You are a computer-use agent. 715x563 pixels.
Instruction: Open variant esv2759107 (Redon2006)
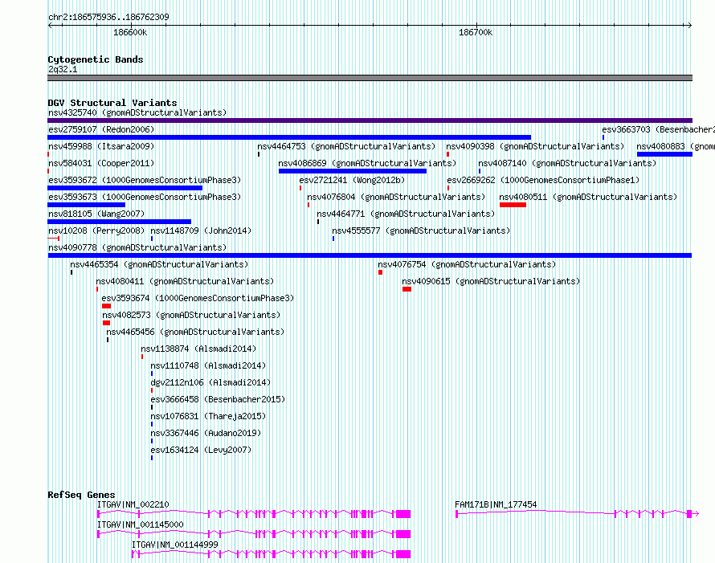(101, 129)
